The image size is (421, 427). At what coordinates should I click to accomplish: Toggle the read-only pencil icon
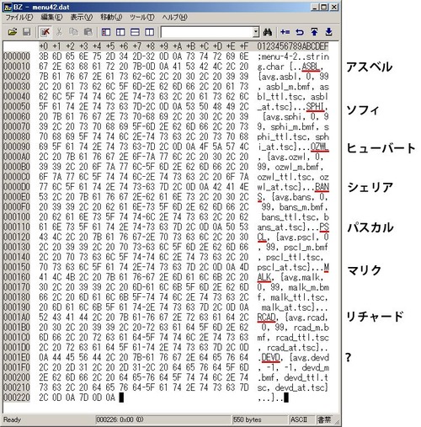click(45, 32)
